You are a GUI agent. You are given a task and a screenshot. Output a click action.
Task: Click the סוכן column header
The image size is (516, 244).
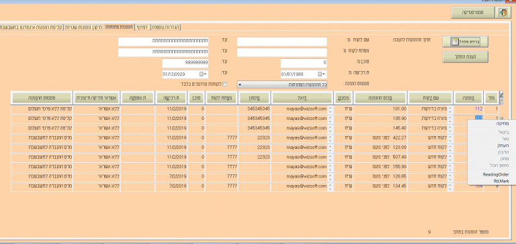pos(196,98)
